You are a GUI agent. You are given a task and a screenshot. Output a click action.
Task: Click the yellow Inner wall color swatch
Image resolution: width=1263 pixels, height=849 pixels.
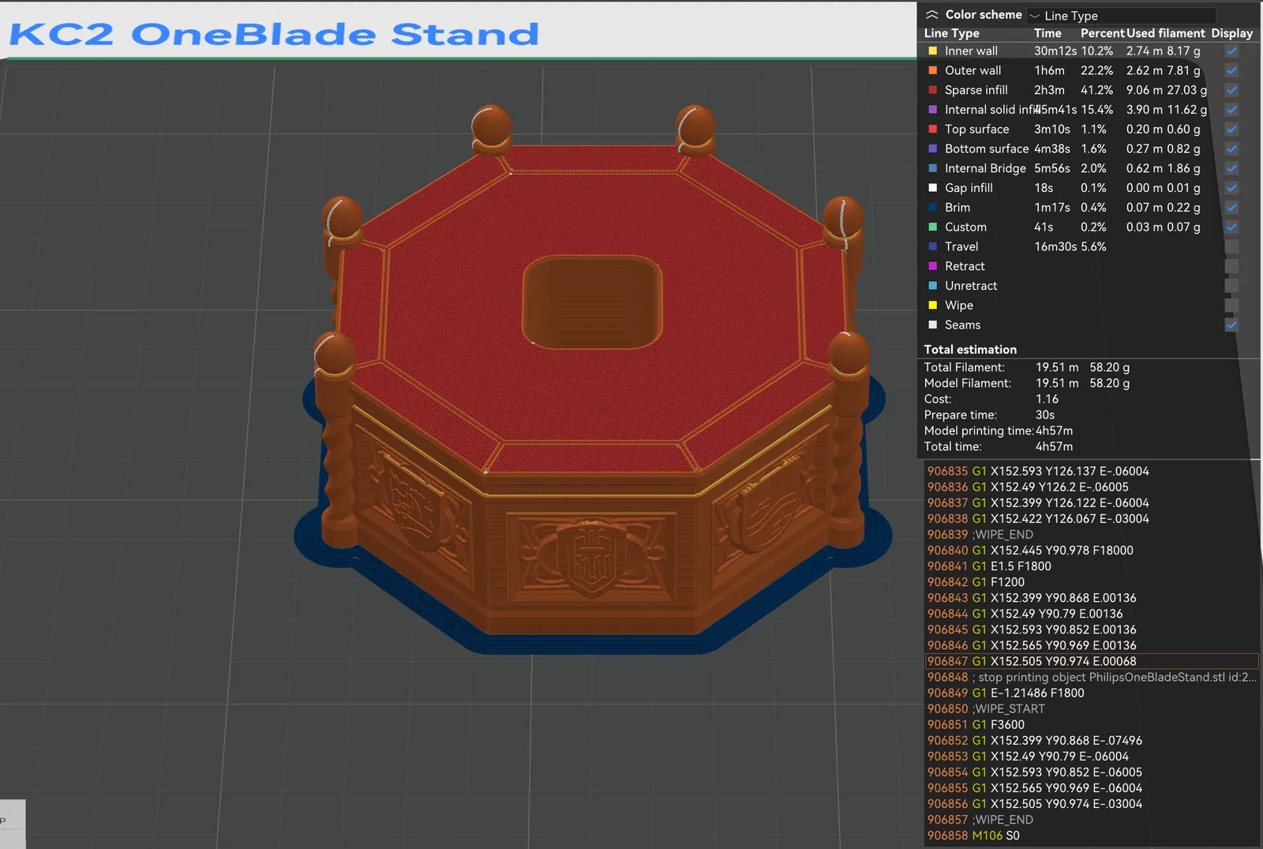click(932, 51)
